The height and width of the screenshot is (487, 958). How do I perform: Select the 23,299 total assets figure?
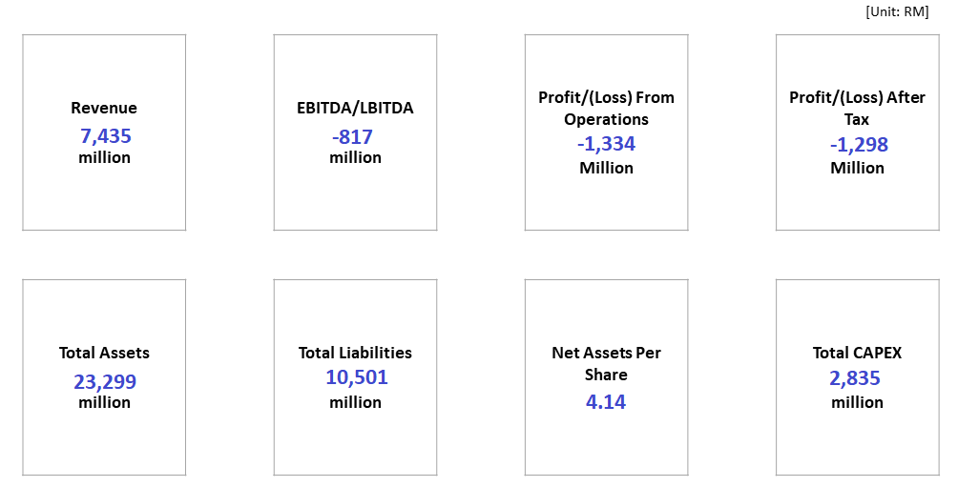[105, 381]
